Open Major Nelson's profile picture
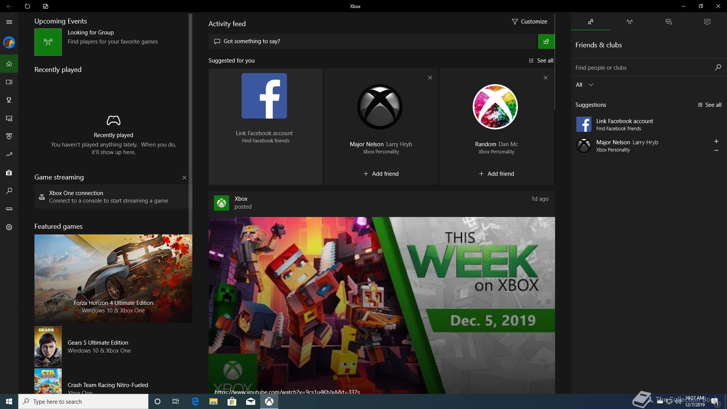 tap(380, 107)
